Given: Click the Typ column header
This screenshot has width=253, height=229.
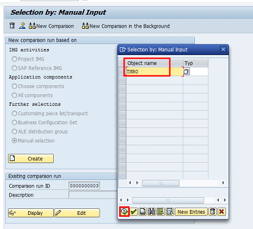Looking at the screenshot, I should [196, 63].
